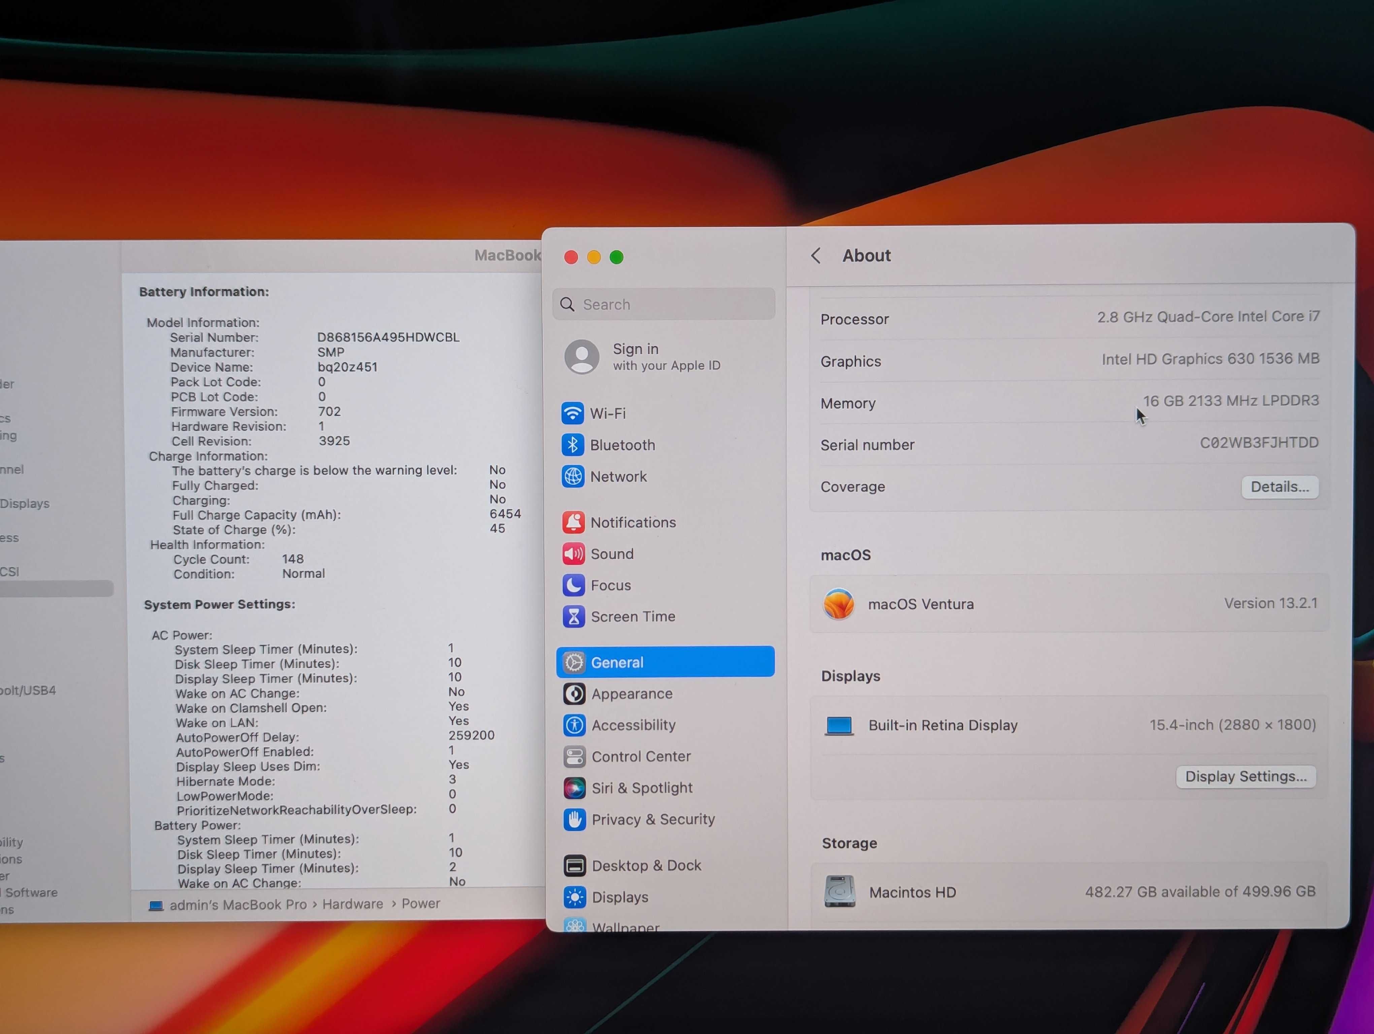Open Sound speaker icon
The width and height of the screenshot is (1374, 1034).
573,554
